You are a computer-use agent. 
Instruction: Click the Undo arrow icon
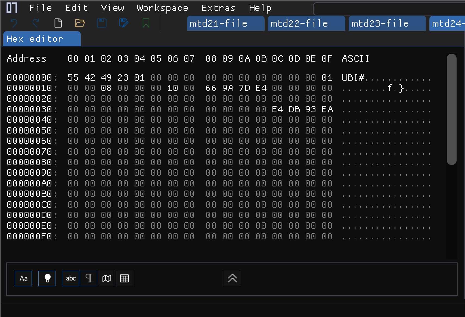coord(14,23)
